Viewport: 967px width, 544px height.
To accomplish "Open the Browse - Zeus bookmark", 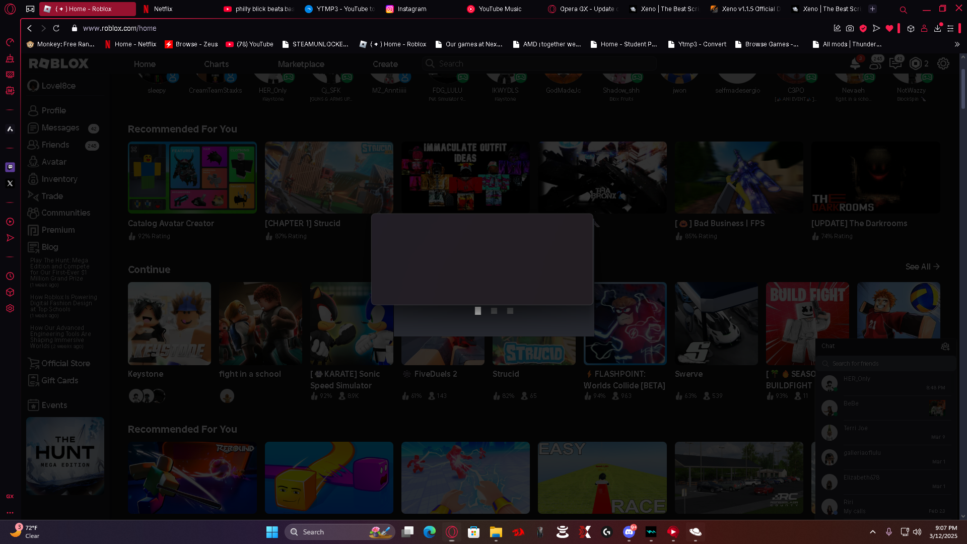I will [x=191, y=44].
